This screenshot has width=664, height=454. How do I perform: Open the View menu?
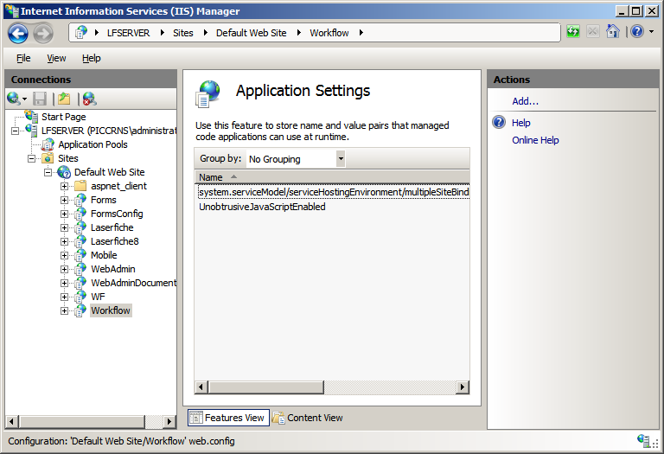pyautogui.click(x=56, y=58)
